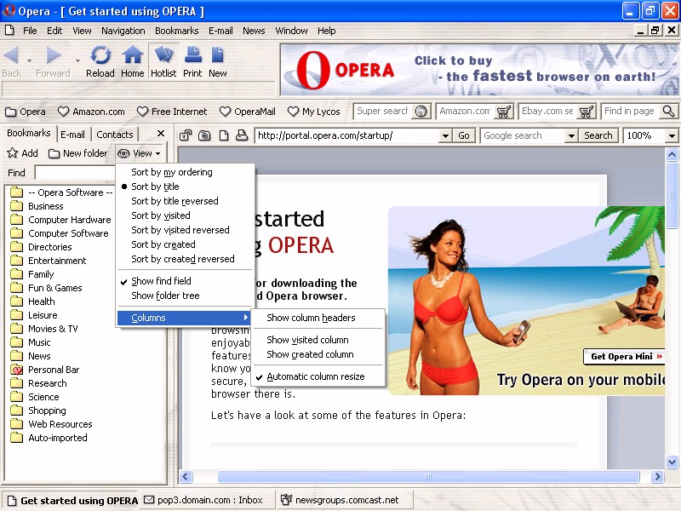
Task: Click the Forward navigation arrow
Action: 54,55
